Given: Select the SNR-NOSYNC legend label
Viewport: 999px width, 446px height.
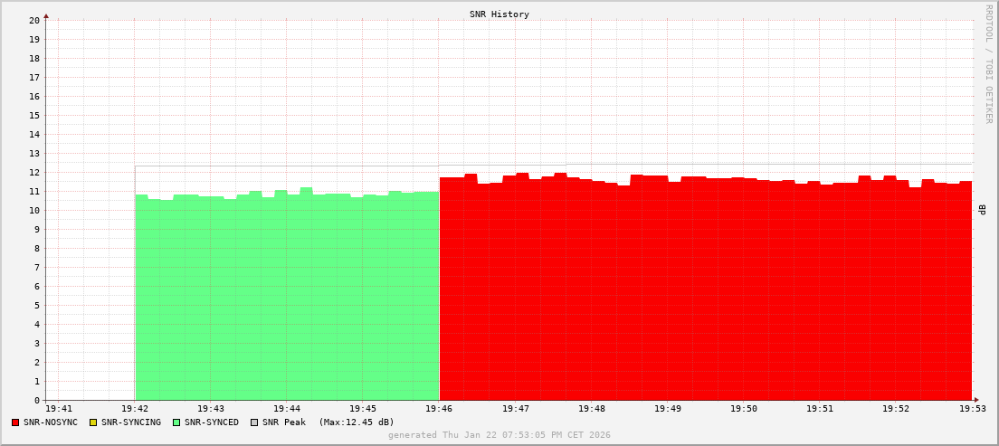Looking at the screenshot, I should [51, 422].
